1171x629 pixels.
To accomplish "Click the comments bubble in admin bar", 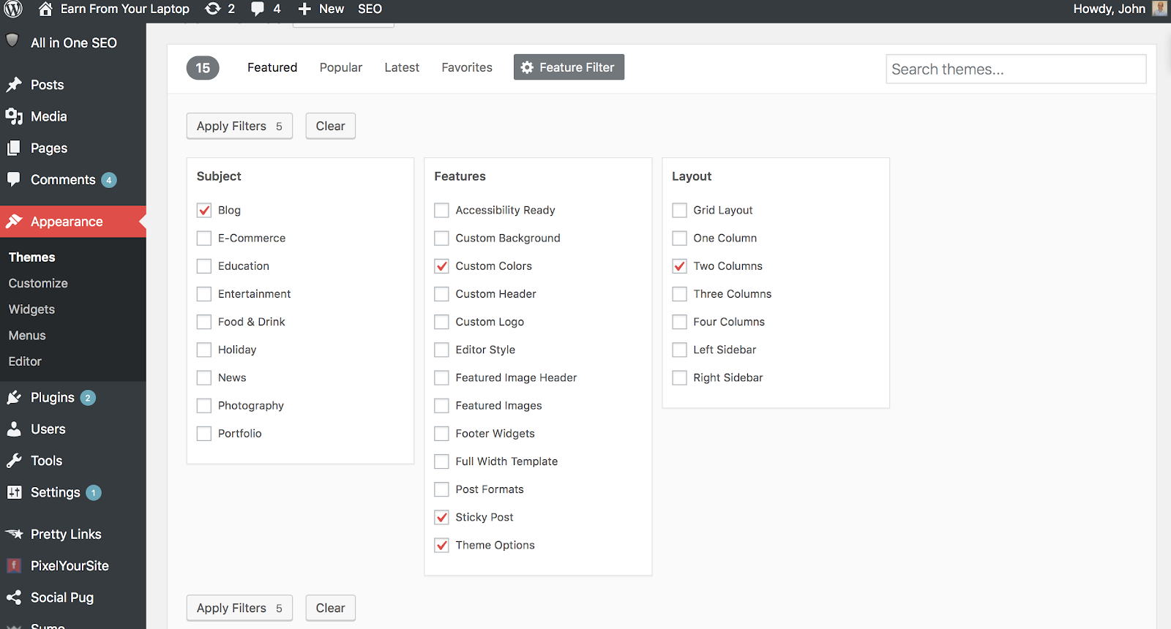I will coord(258,9).
